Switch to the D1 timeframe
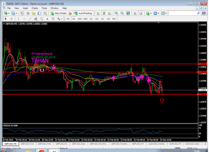The image size is (209, 152). point(103,19)
